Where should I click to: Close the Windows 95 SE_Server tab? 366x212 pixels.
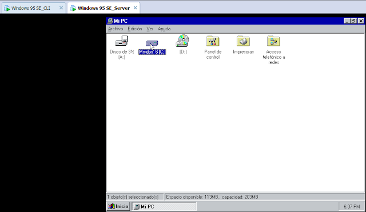[x=135, y=8]
